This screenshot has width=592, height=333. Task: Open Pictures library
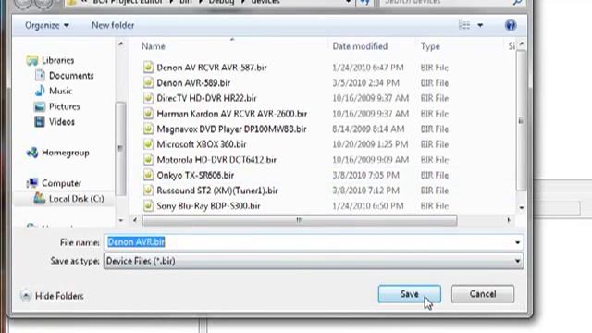(65, 106)
